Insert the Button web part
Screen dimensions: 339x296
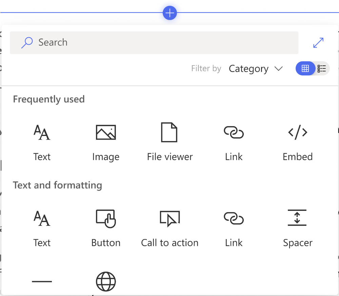[106, 228]
